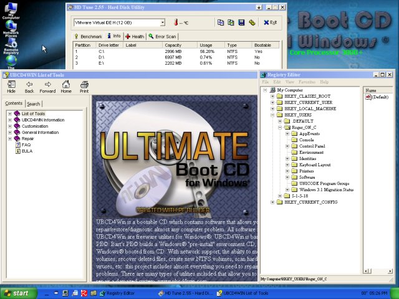Click the thermometer temperature indicator
This screenshot has width=399, height=299.
[x=176, y=22]
